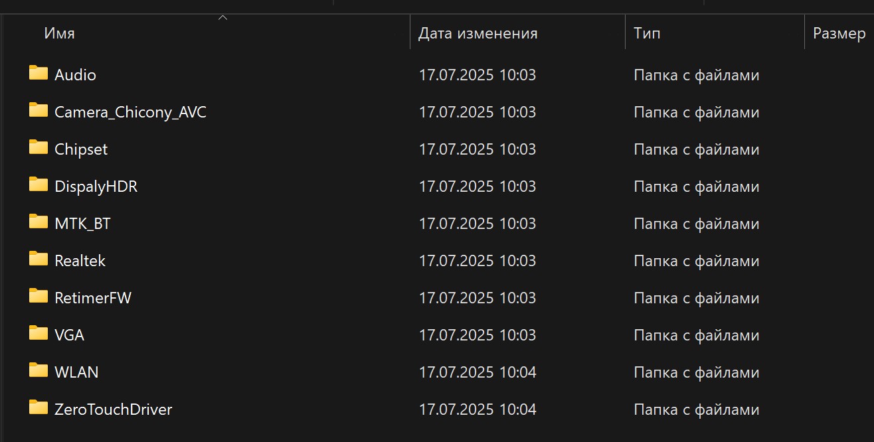
Task: Click the Audio folder icon
Action: (x=39, y=73)
